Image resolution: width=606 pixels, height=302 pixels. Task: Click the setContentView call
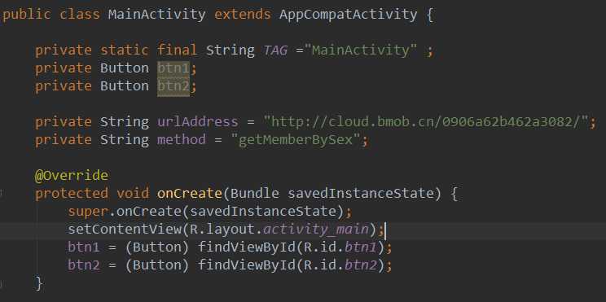point(125,229)
